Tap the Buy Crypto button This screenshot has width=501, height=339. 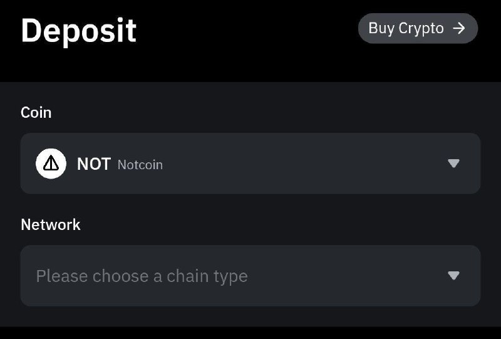(x=418, y=28)
